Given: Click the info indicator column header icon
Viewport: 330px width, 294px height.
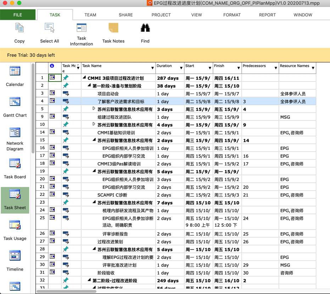Looking at the screenshot, I should tap(52, 66).
